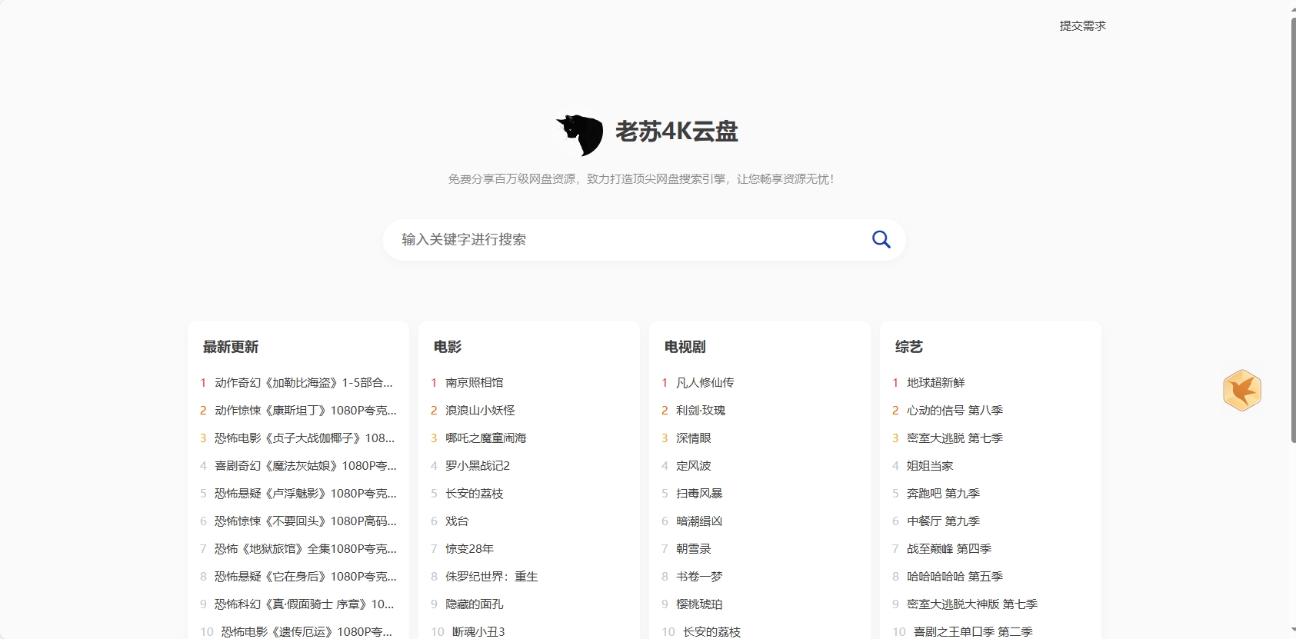
Task: Choose variety show 密室大逃脱 第七季
Action: click(955, 438)
